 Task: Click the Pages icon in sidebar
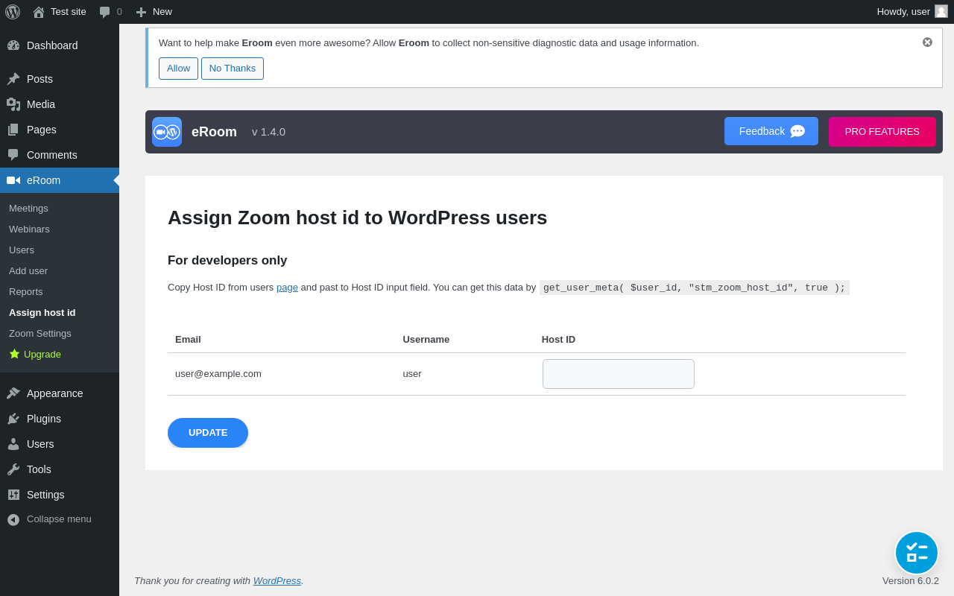pos(13,130)
